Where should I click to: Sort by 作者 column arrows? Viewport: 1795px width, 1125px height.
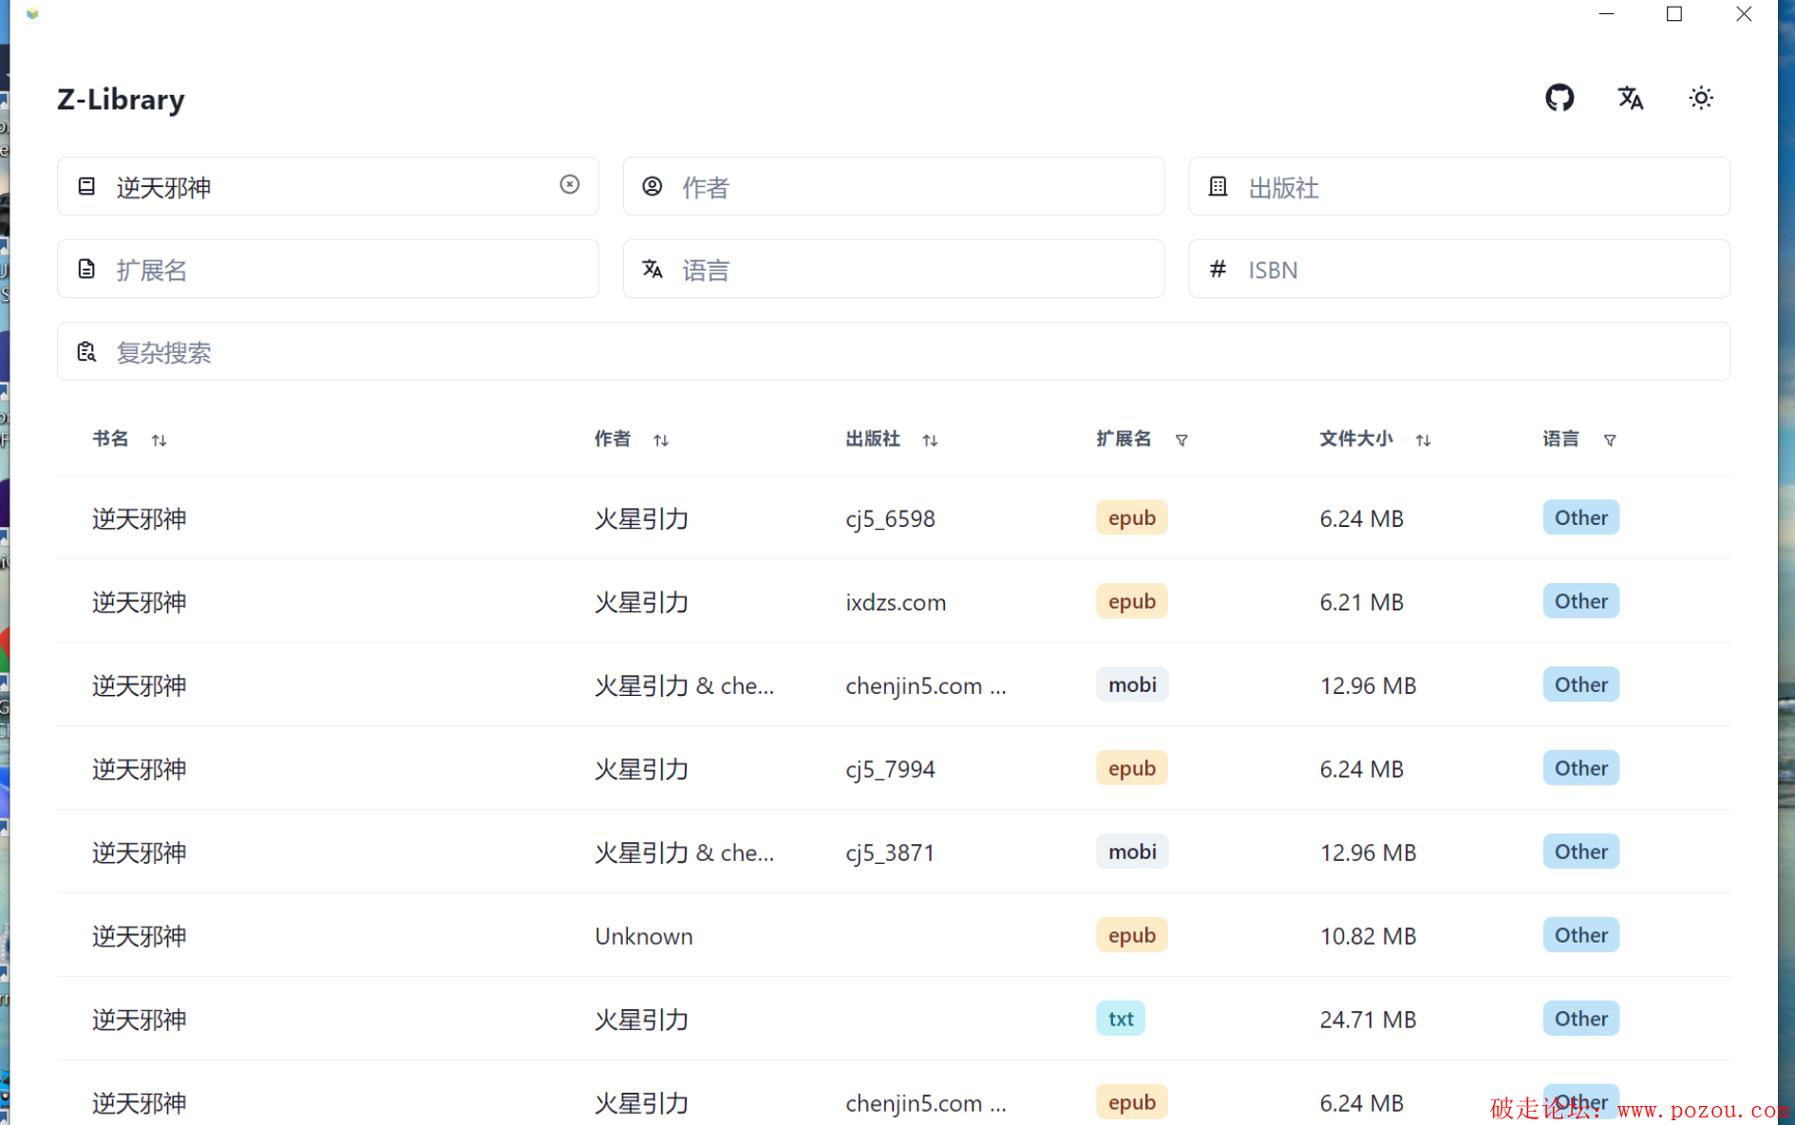click(x=661, y=440)
